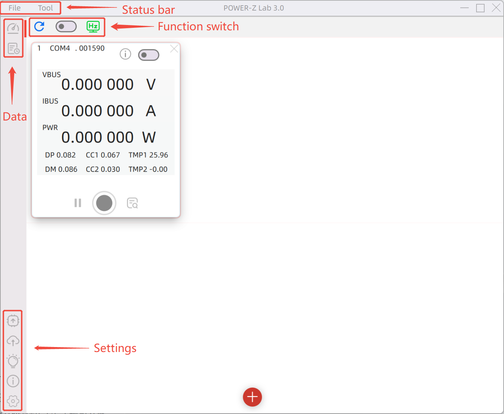Viewport: 504px width, 414px height.
Task: Click the firmware chip upload icon
Action: coord(13,321)
